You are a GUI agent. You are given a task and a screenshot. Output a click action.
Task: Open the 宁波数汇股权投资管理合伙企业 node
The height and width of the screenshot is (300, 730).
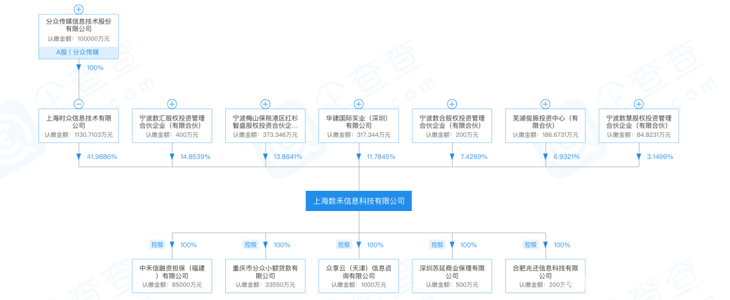point(172,125)
